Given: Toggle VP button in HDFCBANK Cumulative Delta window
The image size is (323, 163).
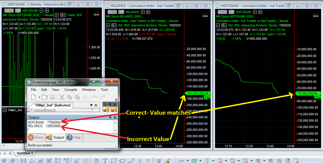Looking at the screenshot, I should point(231,12).
